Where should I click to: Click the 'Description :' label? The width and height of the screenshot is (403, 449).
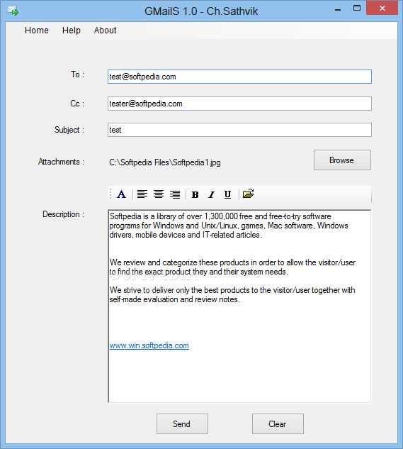coord(64,214)
